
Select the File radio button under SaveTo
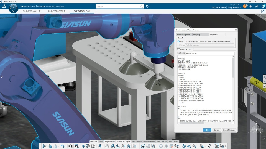click(x=178, y=41)
